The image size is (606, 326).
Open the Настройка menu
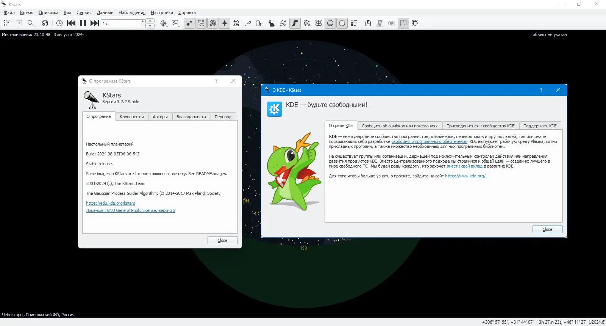(162, 13)
